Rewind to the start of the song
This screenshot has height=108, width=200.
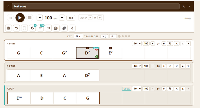point(10,18)
